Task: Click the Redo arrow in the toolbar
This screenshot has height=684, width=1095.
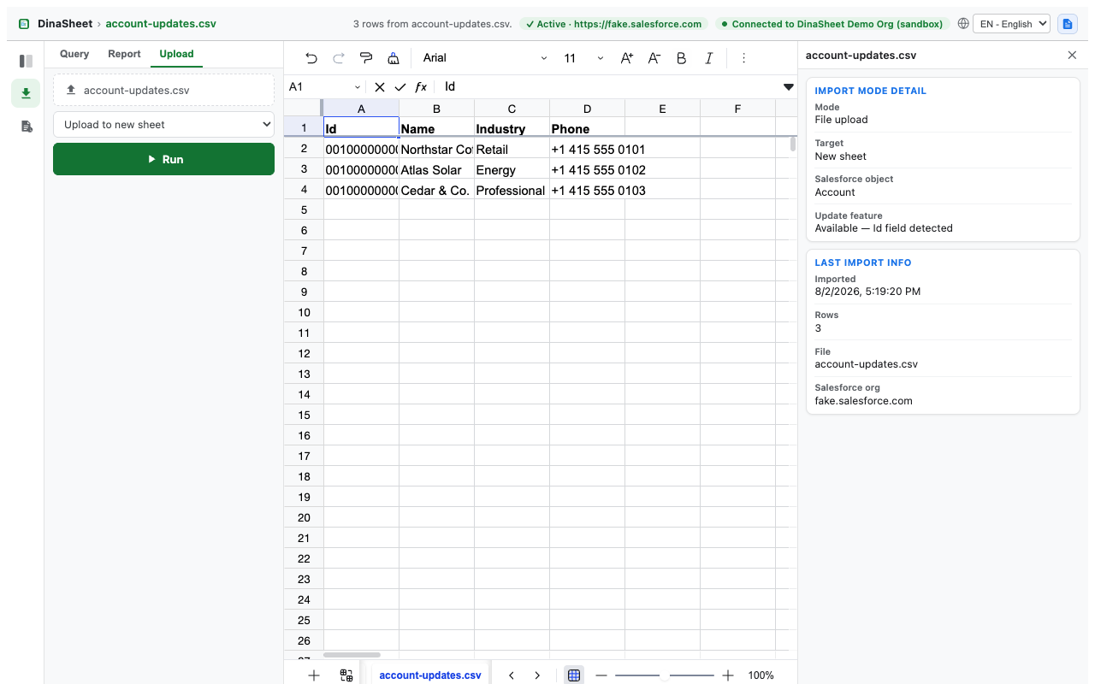Action: click(339, 58)
